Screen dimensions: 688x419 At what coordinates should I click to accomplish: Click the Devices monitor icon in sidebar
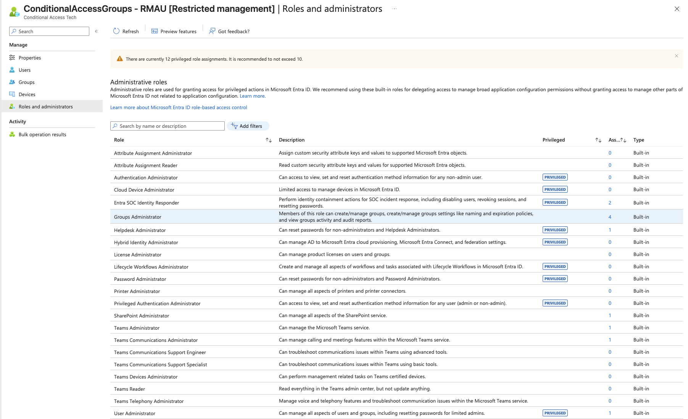pos(12,94)
